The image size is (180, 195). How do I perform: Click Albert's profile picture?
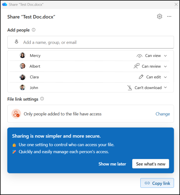pyautogui.click(x=22, y=66)
